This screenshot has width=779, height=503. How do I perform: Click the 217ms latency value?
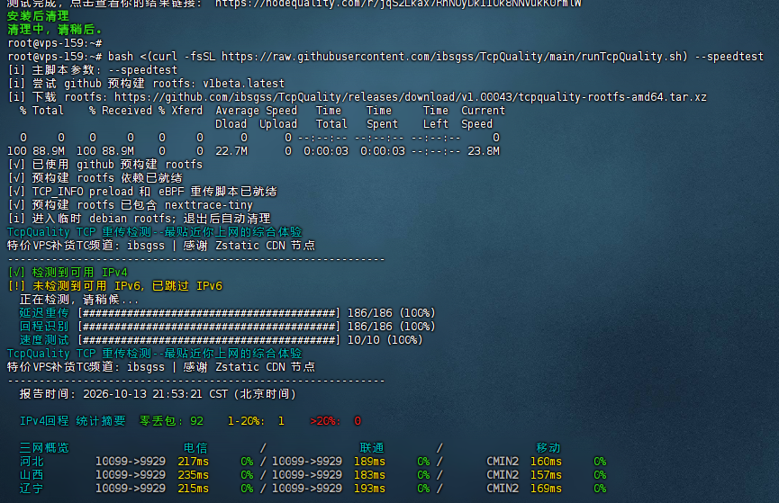coord(194,462)
